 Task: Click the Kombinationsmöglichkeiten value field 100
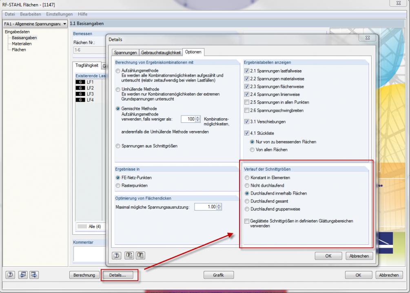tap(188, 119)
